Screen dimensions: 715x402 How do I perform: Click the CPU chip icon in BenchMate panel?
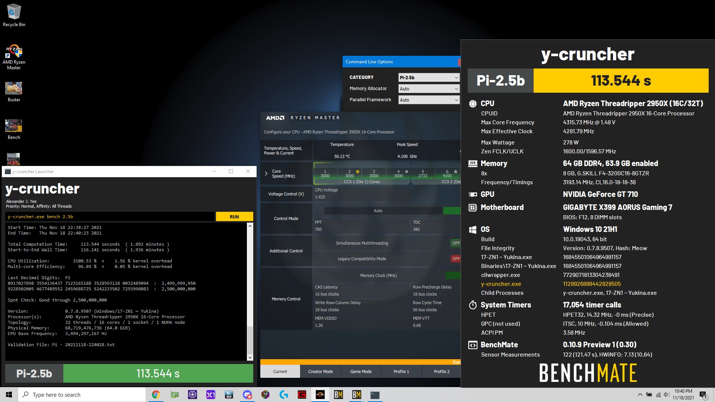pos(473,103)
